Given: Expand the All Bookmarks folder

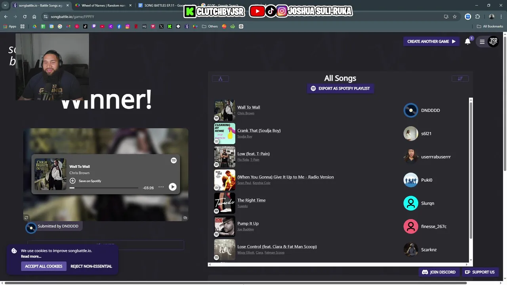Looking at the screenshot, I should (x=490, y=27).
